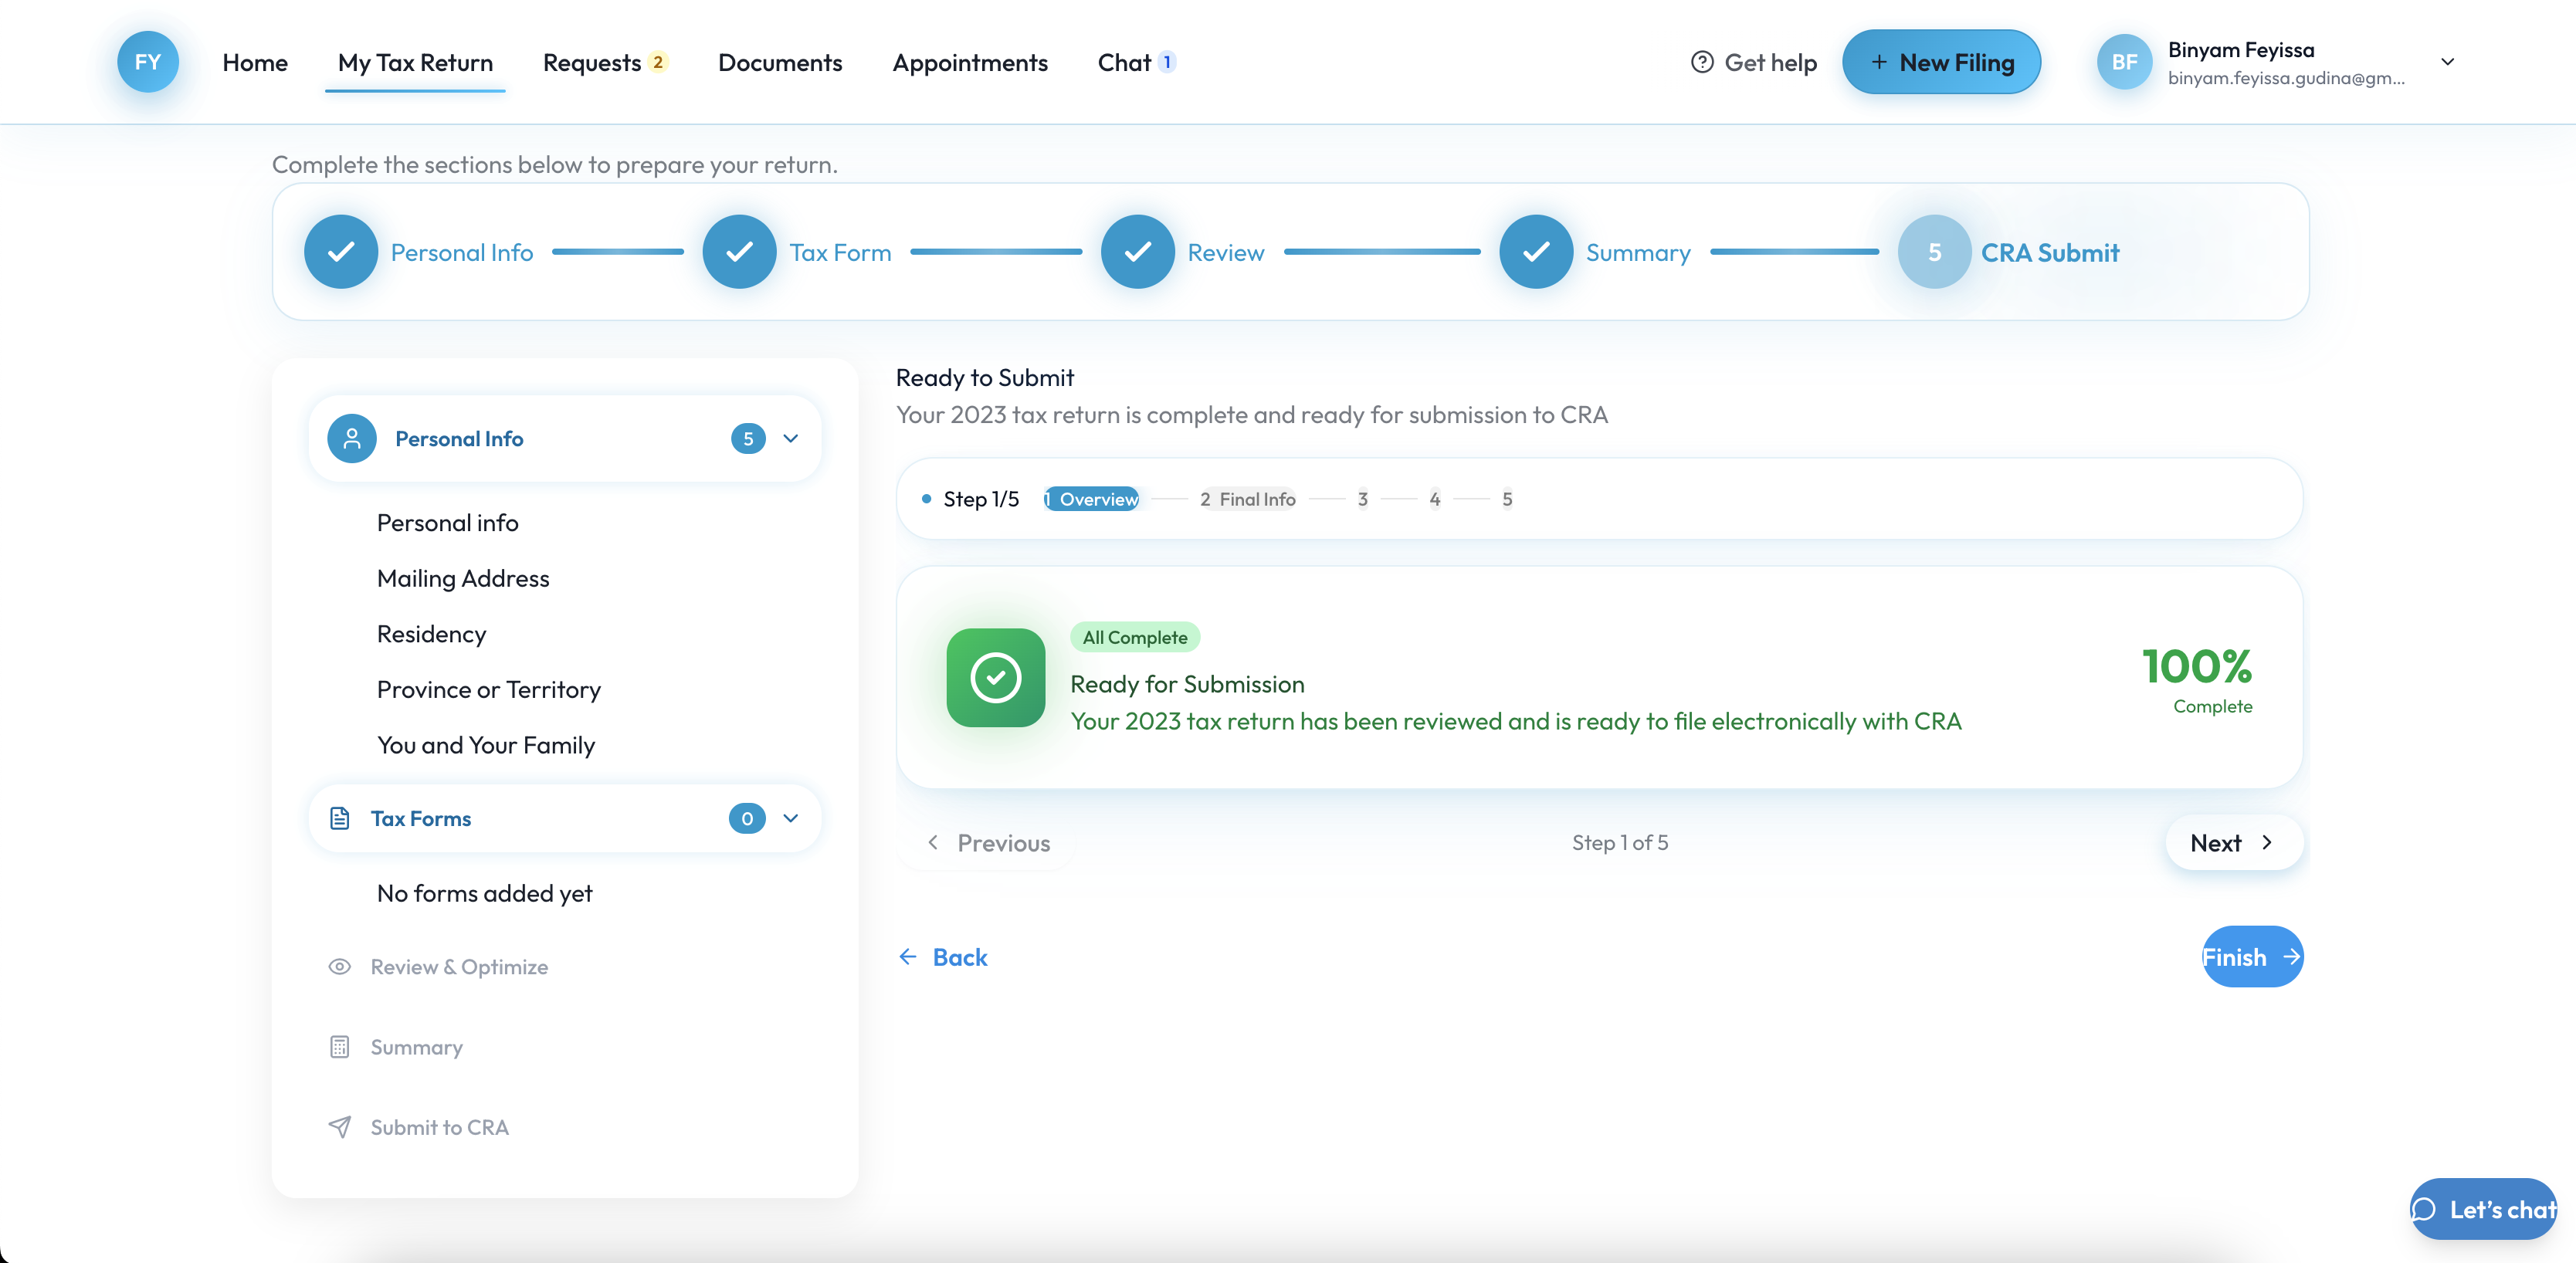
Task: Select the Personal Info completed step circle
Action: point(341,252)
